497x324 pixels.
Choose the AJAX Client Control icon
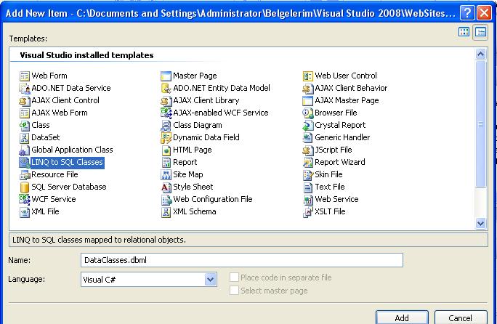pos(25,101)
